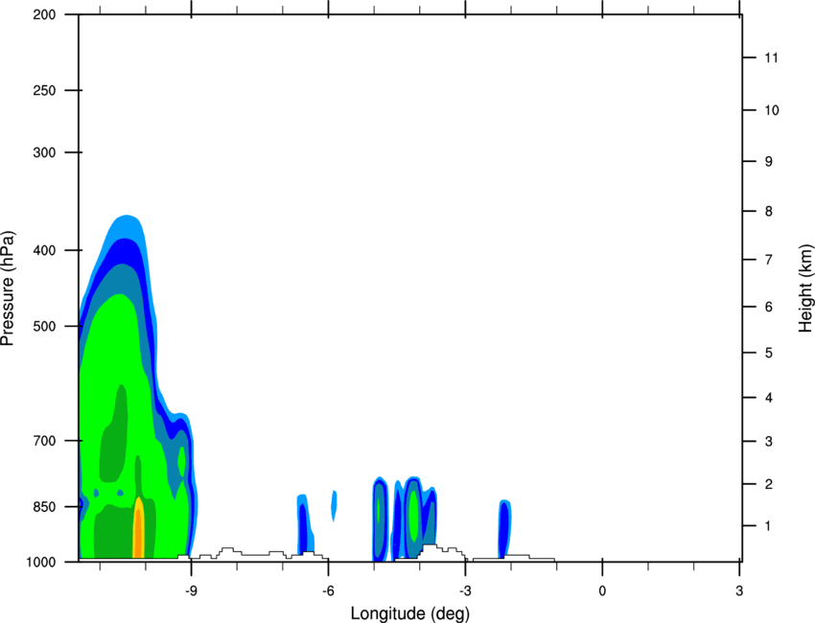
Task: Click the 9 km height label
Action: [x=769, y=162]
